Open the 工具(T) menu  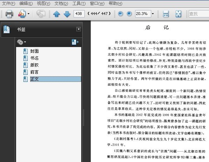79,3
